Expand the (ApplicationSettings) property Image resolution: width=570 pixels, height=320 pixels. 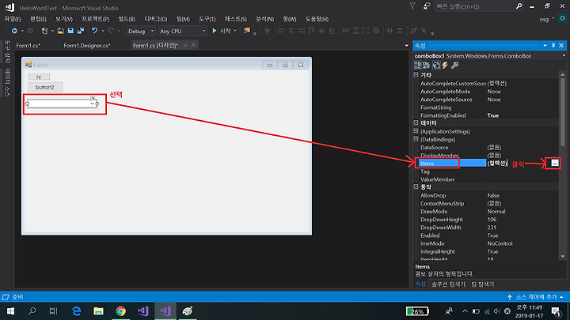pos(416,131)
